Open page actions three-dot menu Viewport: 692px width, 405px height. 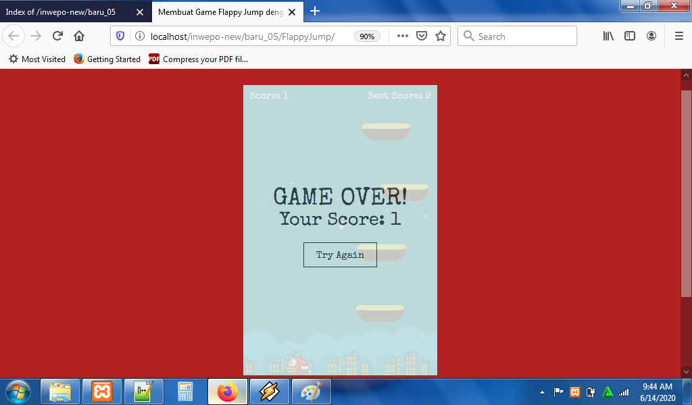click(403, 36)
